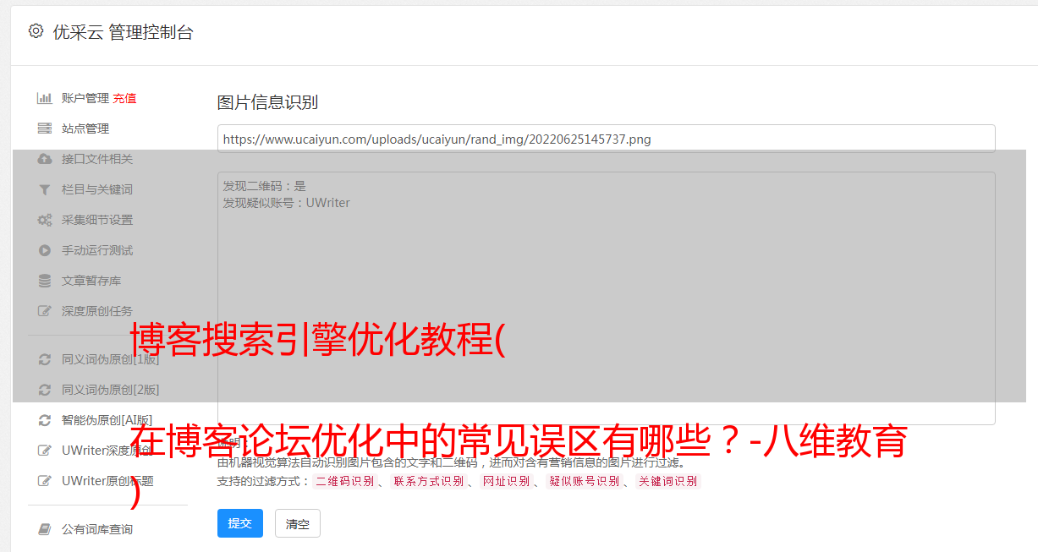The width and height of the screenshot is (1038, 552).
Task: Click the gear icon beside 优采云 管理控制台
Action: [36, 31]
